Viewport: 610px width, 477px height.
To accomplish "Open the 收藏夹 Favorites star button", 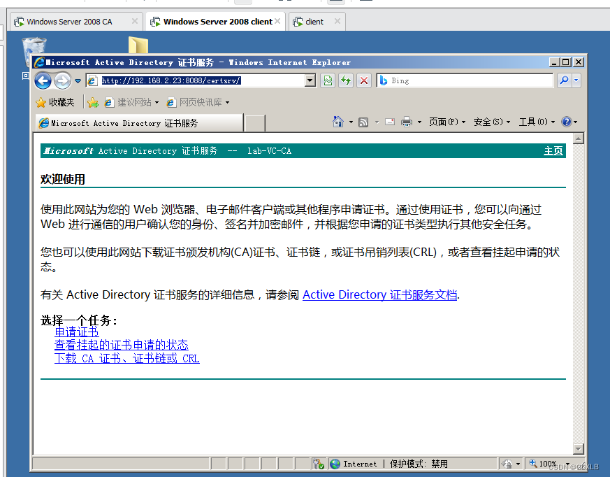I will tap(55, 102).
